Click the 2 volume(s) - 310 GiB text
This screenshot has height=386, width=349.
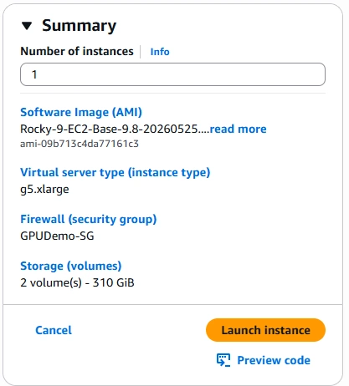pos(77,282)
